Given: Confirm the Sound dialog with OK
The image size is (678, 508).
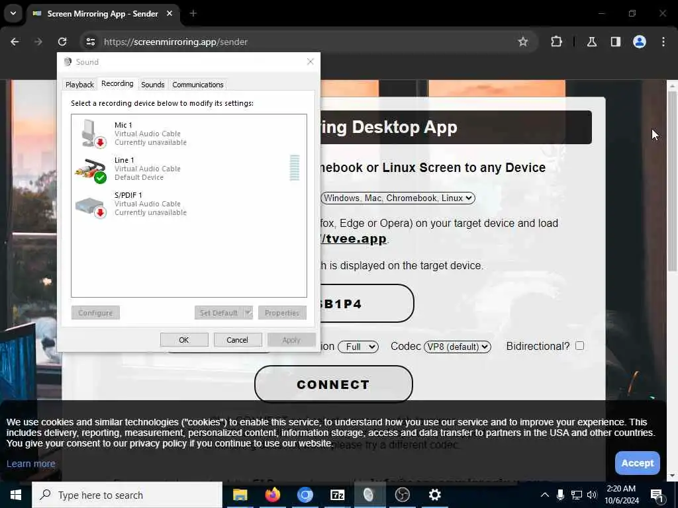Looking at the screenshot, I should (184, 340).
